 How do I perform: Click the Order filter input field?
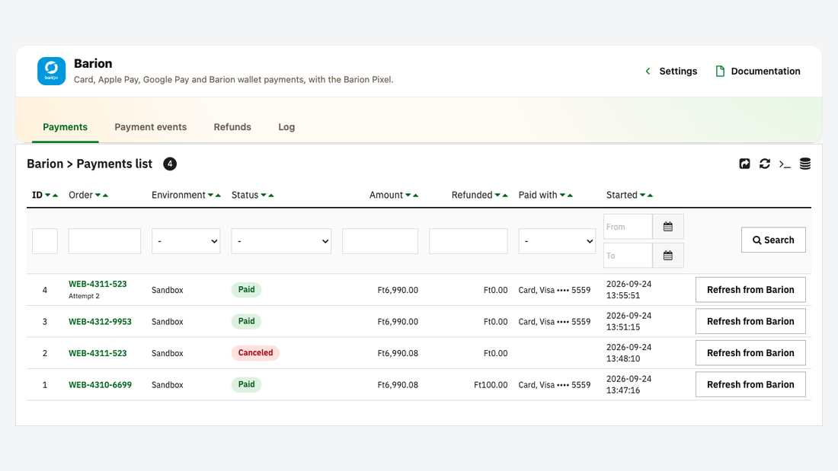pos(105,241)
